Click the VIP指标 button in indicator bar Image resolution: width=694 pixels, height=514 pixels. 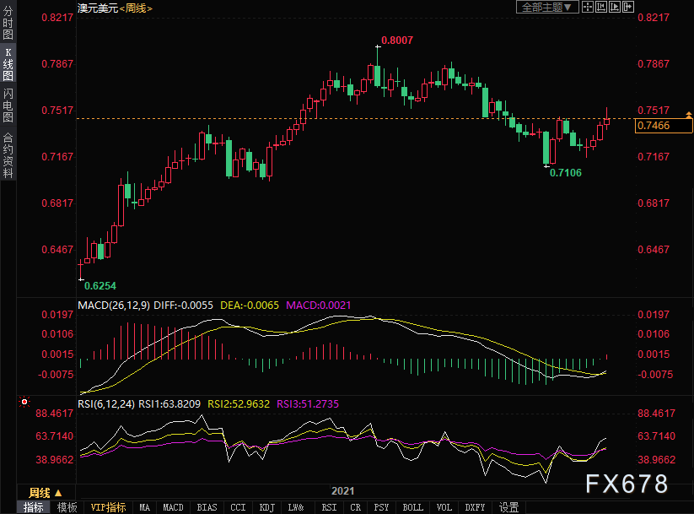(x=108, y=507)
